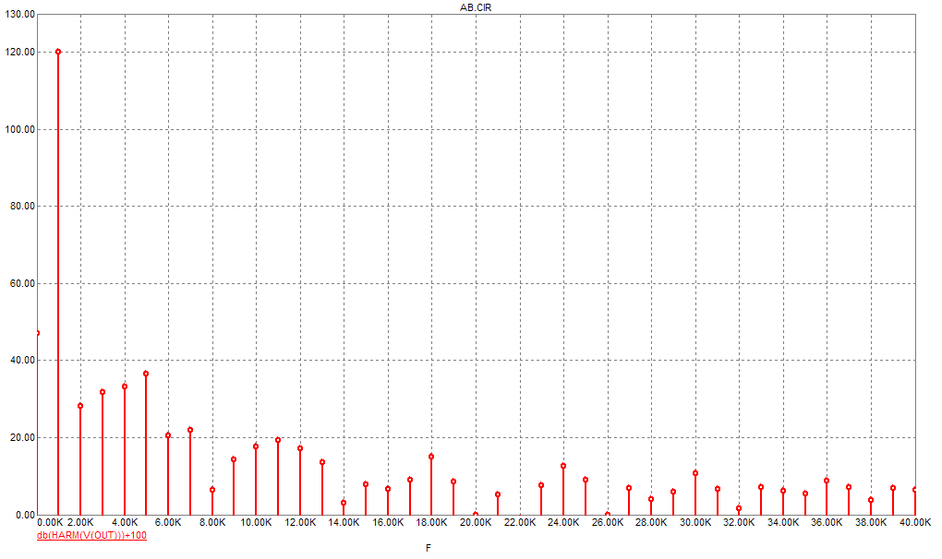Select the 5 kHz harmonic data point
This screenshot has width=942, height=559.
pos(146,374)
